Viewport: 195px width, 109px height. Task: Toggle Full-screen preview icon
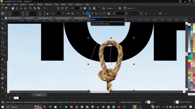(x=85, y=8)
